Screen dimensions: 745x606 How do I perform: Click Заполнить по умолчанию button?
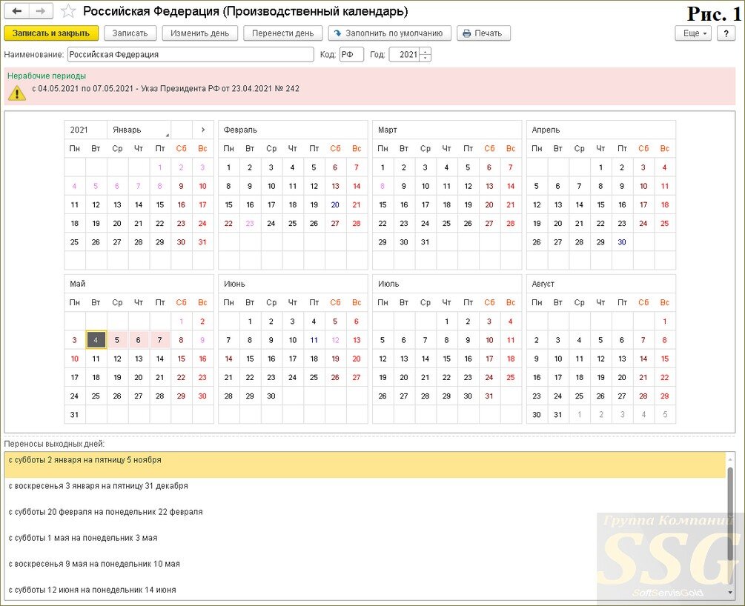(389, 33)
